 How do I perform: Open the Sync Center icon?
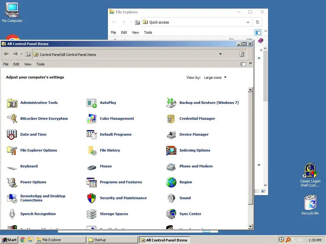(x=171, y=214)
